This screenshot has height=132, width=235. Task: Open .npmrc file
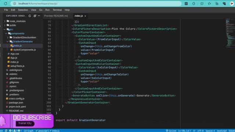12,87
